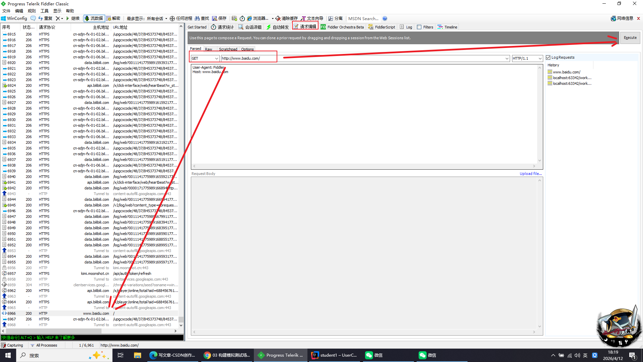The image size is (643, 362).
Task: Click the camera screenshot toolbar icon
Action: click(x=234, y=18)
